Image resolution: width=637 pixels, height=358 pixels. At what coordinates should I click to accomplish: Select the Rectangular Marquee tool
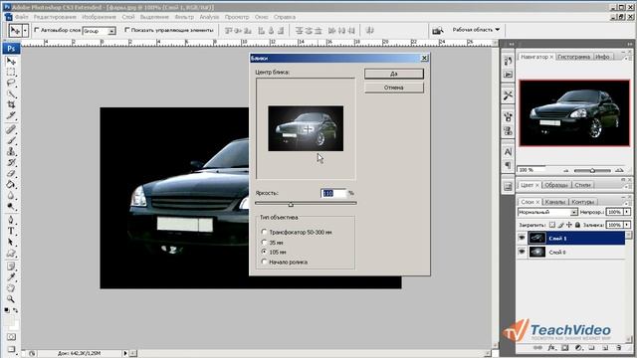tap(11, 72)
